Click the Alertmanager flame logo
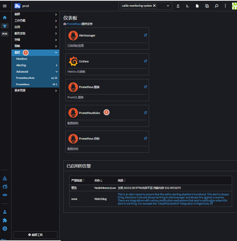Viewport: 237px width, 241px height. (73, 35)
